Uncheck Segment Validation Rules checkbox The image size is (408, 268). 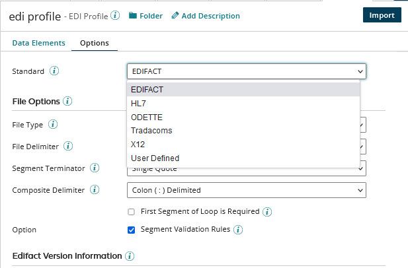tap(132, 230)
